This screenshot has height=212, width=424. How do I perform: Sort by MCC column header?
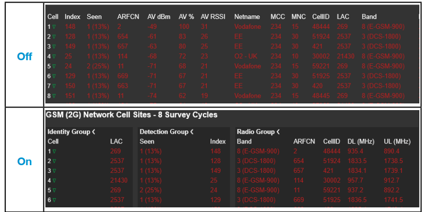(278, 16)
